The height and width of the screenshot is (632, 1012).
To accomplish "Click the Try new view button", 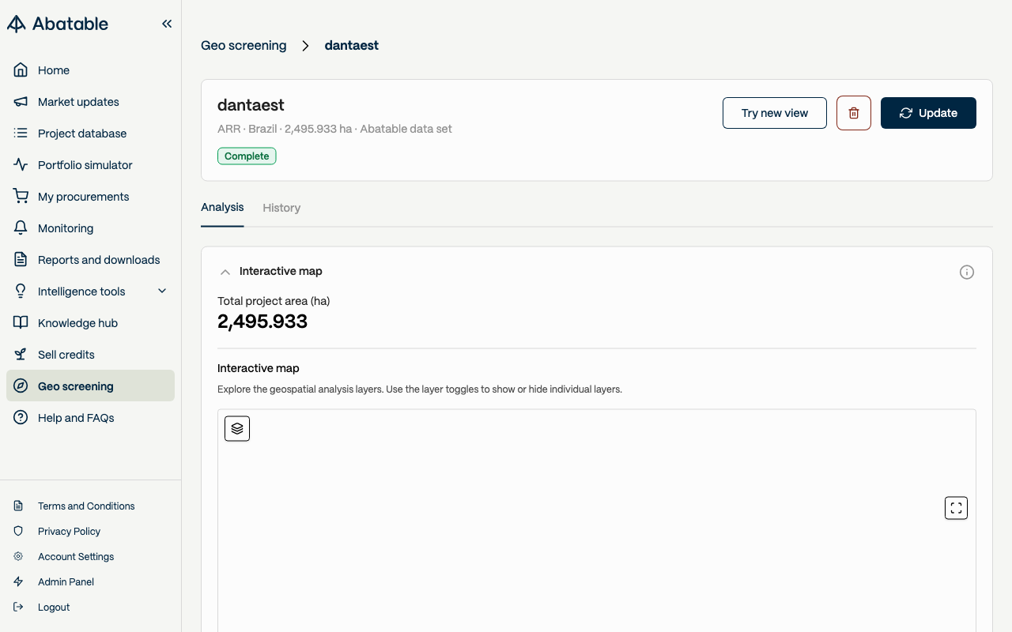I will coord(775,113).
